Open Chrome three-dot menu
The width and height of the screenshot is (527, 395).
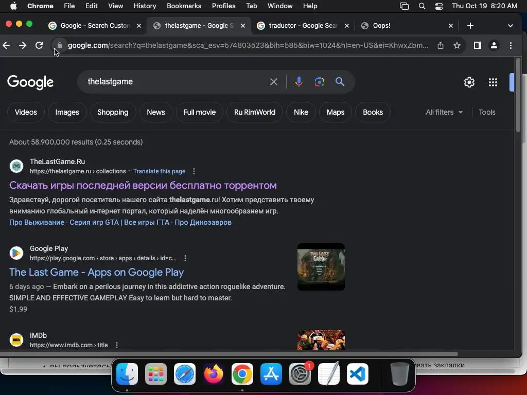pos(511,45)
